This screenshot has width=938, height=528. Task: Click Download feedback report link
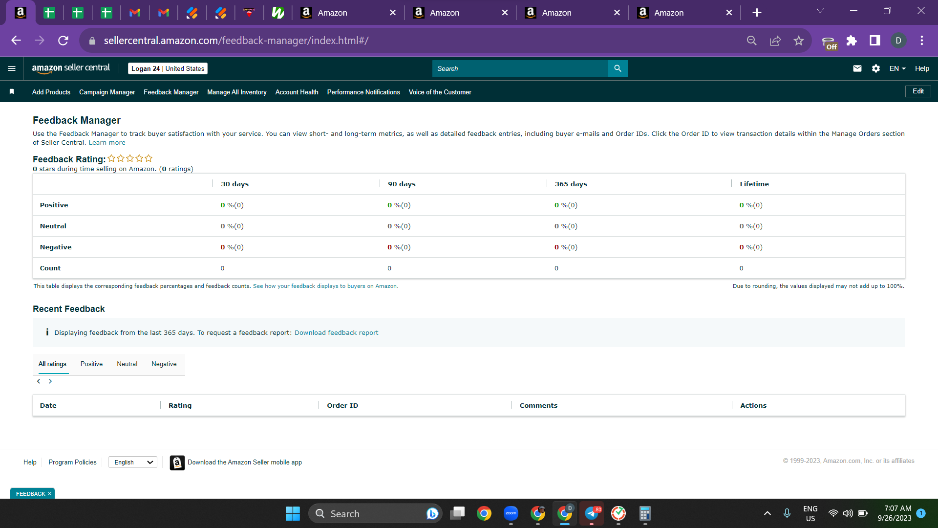336,333
